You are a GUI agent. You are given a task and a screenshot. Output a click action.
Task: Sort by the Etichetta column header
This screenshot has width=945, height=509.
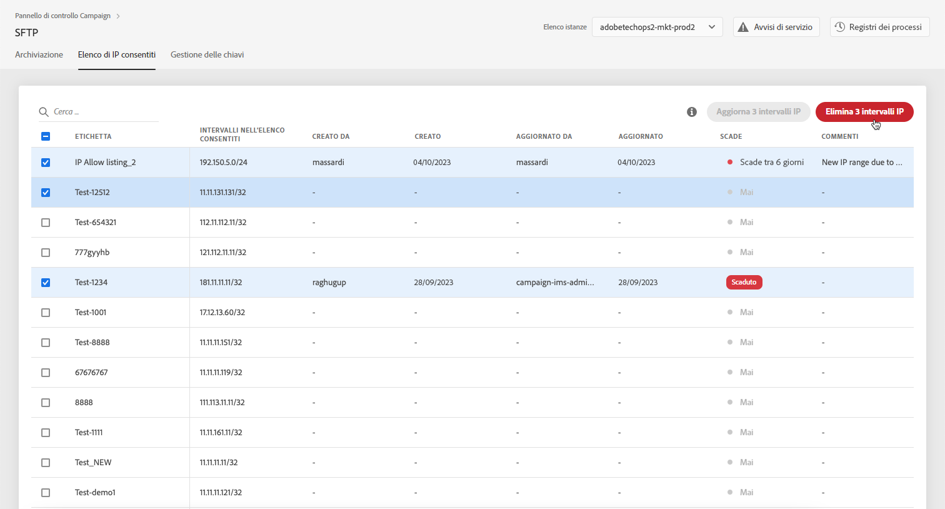point(93,136)
